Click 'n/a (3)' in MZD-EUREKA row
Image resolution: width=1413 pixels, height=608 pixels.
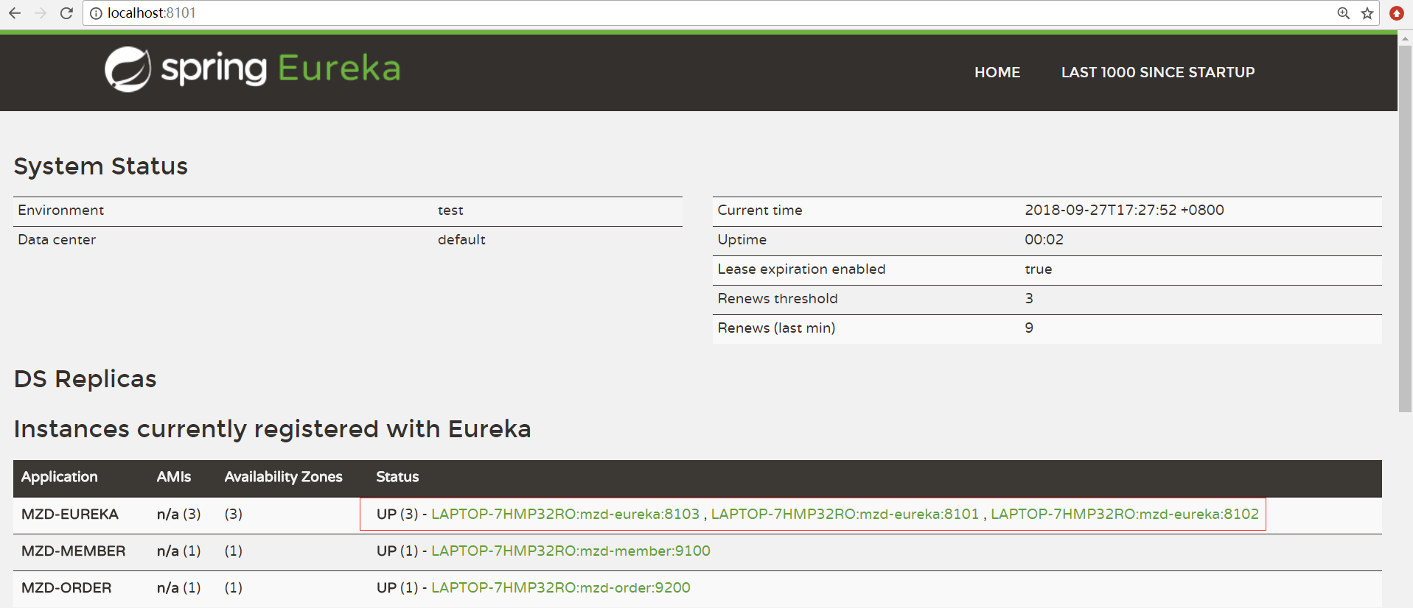[x=179, y=514]
